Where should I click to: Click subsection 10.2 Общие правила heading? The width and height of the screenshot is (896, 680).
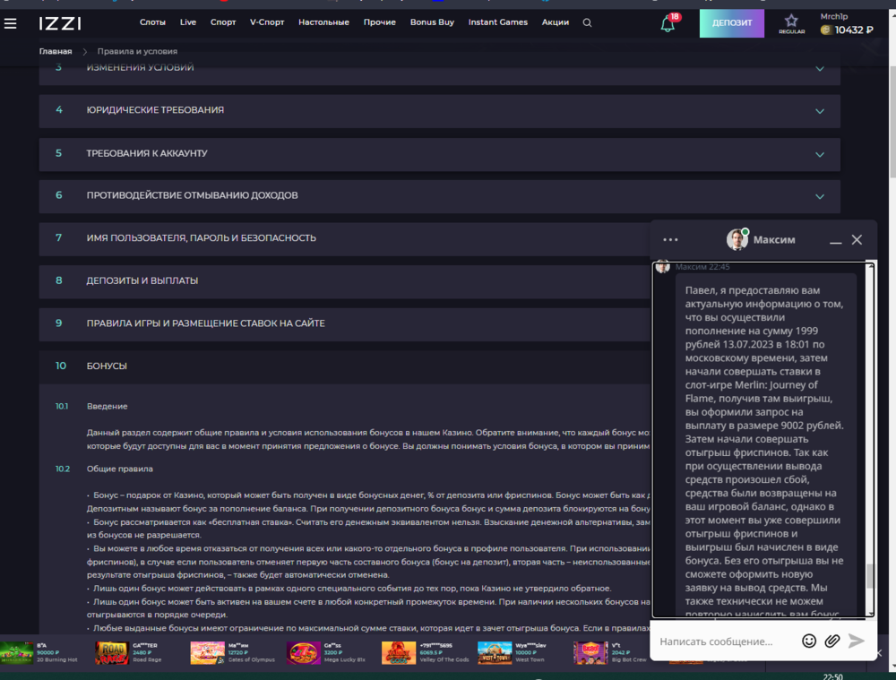tap(119, 469)
